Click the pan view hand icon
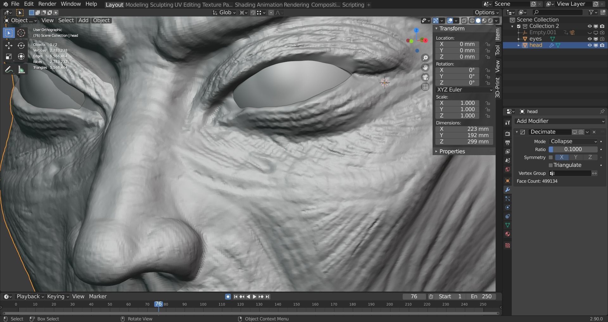 pos(425,67)
